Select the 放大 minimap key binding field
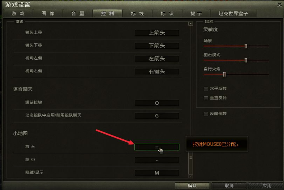 [157, 147]
